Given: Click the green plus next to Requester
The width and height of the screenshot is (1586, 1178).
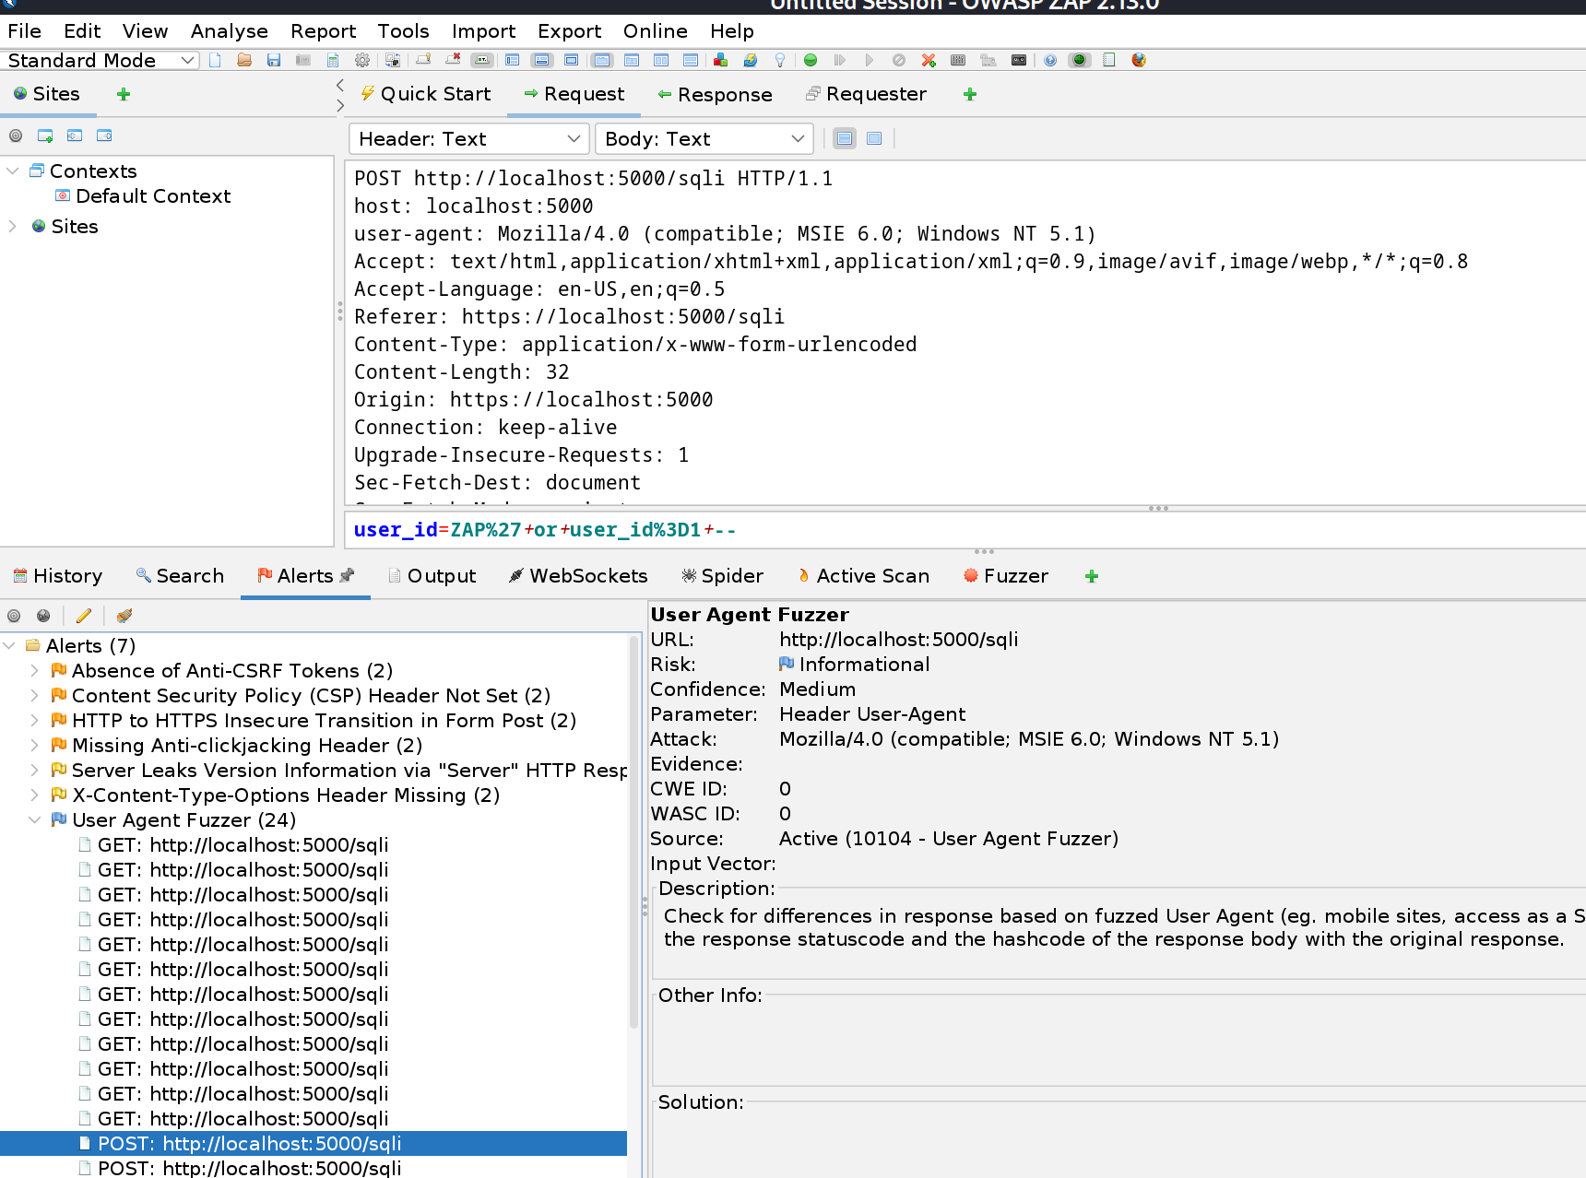Looking at the screenshot, I should pyautogui.click(x=969, y=94).
